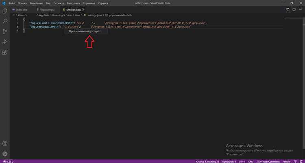Open the Extensions view

point(5,52)
